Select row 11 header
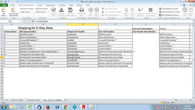 [x=2, y=57]
